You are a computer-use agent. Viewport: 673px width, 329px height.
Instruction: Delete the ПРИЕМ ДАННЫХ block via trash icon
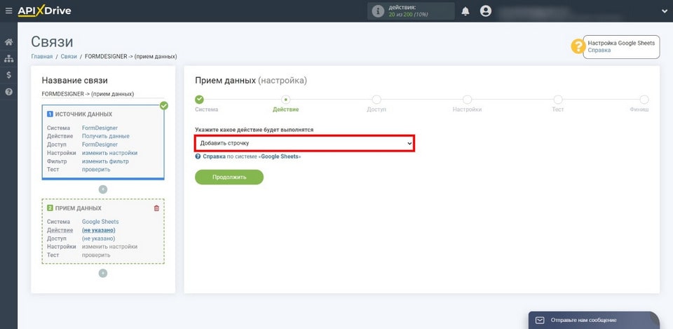(156, 208)
